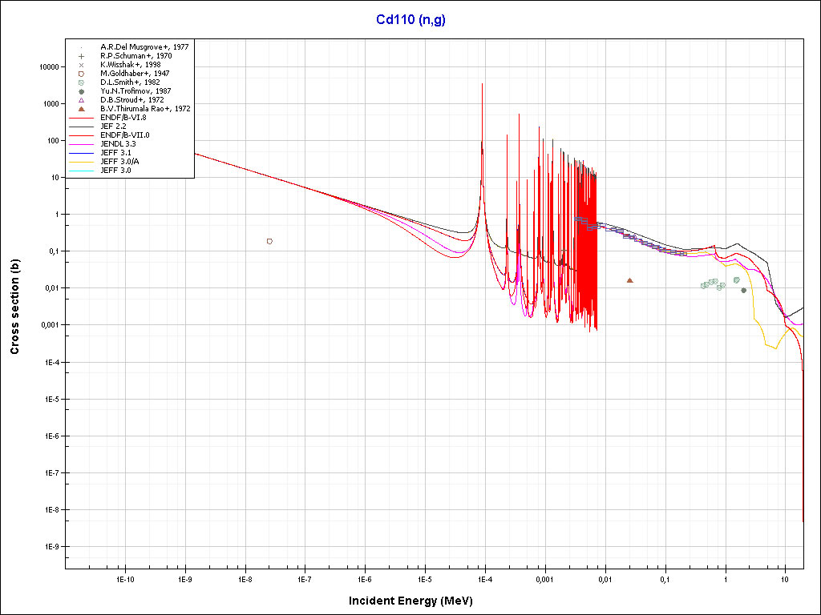This screenshot has width=821, height=615.
Task: Click the K.Wisshak cross legend marker
Action: click(x=82, y=64)
